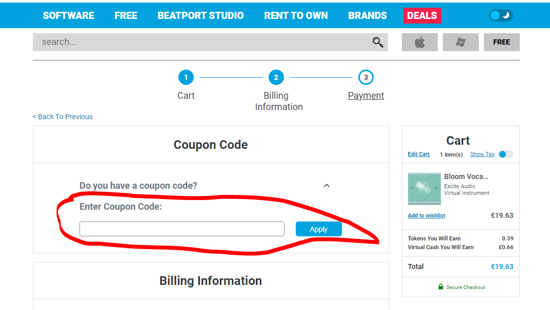550x310 pixels.
Task: Open the Software menu
Action: click(x=68, y=15)
